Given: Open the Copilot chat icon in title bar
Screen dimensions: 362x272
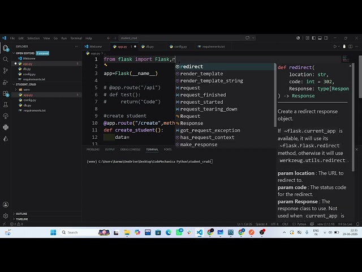Looking at the screenshot, I should [x=248, y=38].
